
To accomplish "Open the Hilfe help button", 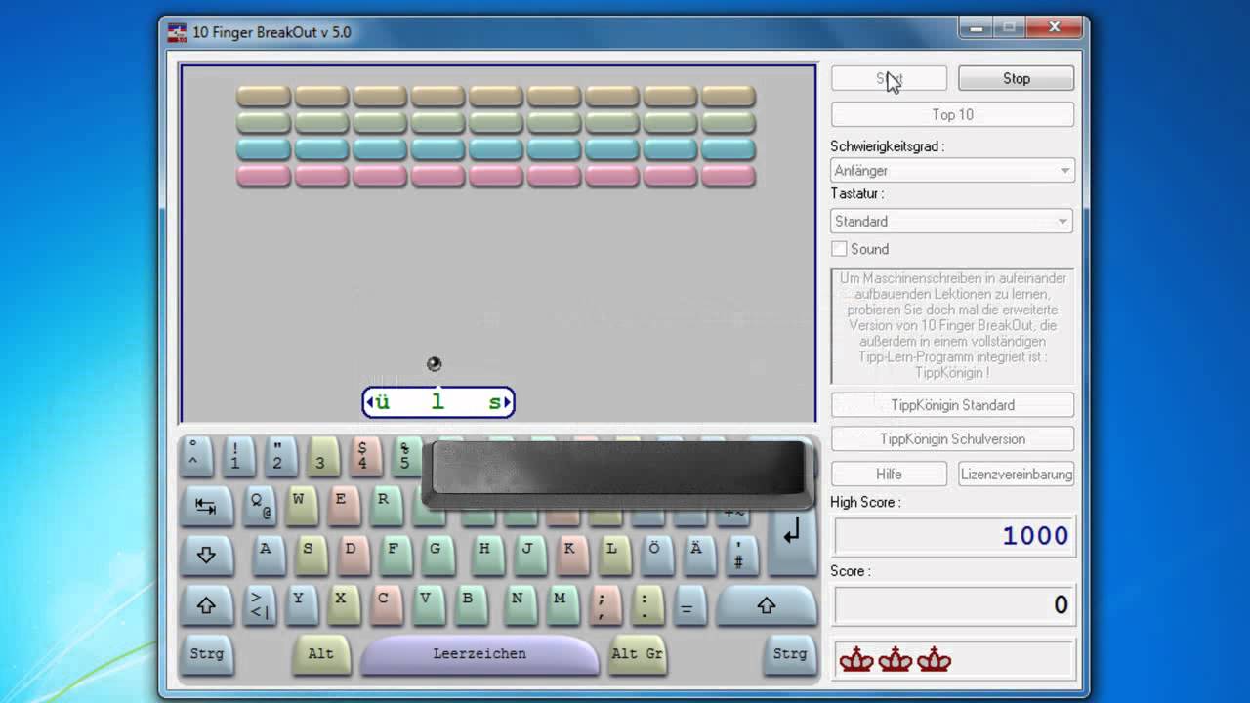I will click(x=889, y=474).
